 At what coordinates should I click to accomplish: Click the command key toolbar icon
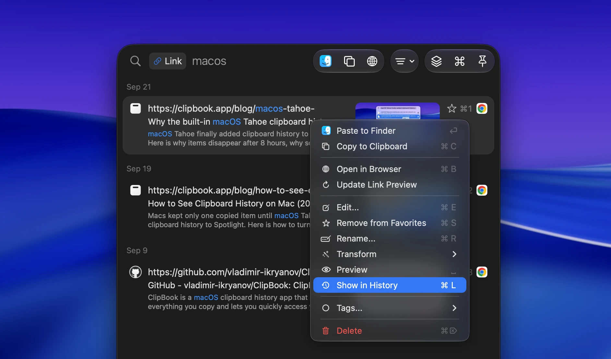click(x=460, y=61)
